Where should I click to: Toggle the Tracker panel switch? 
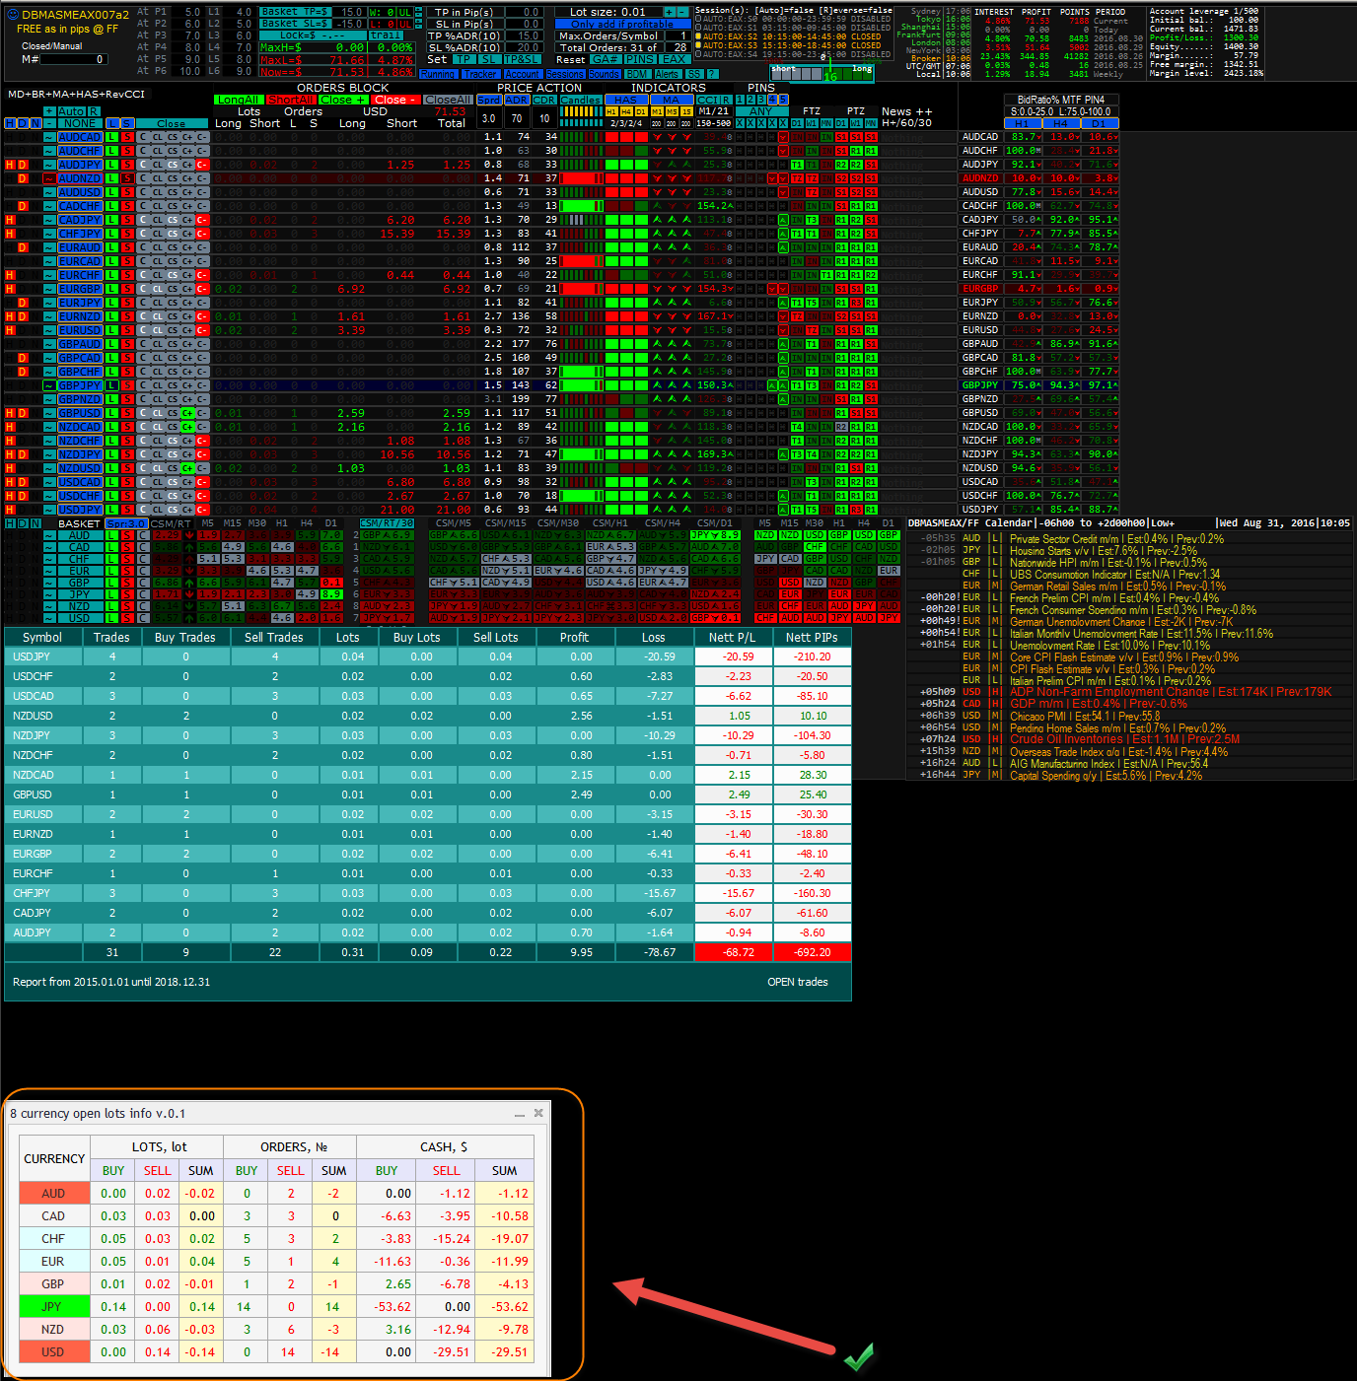tap(480, 74)
